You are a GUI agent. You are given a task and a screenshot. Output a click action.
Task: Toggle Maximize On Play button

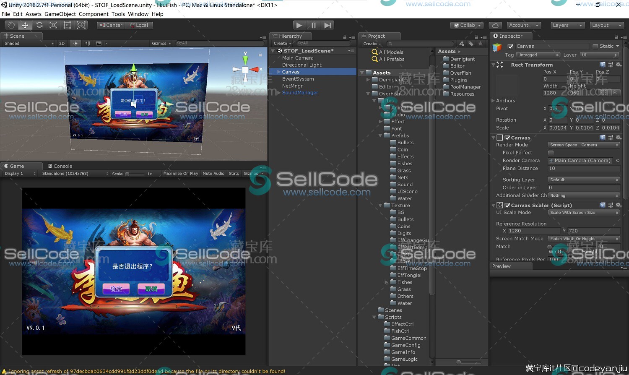coord(180,174)
